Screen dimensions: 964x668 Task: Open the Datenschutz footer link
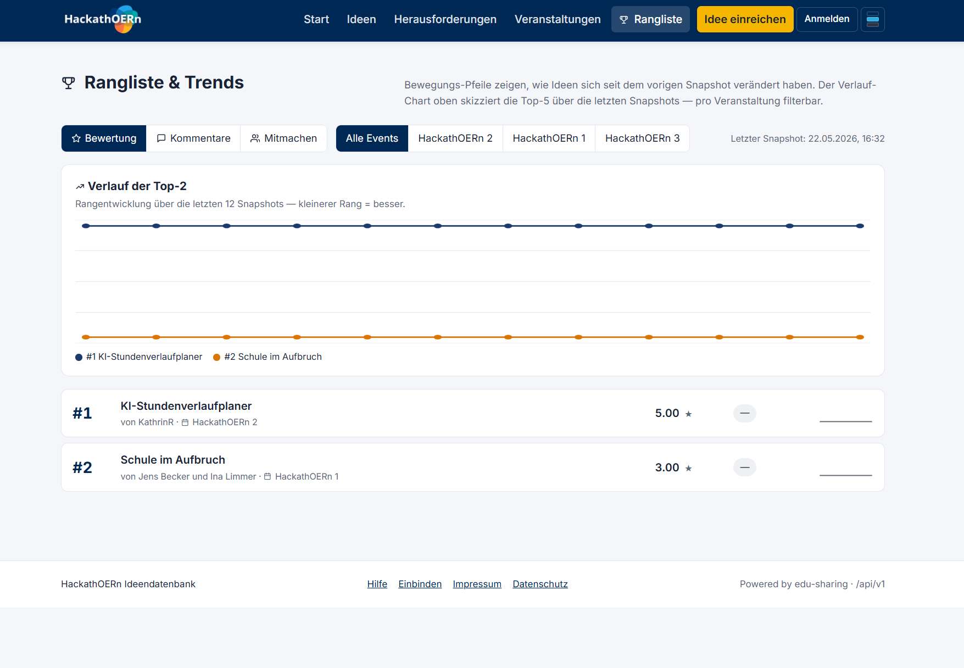click(x=540, y=584)
